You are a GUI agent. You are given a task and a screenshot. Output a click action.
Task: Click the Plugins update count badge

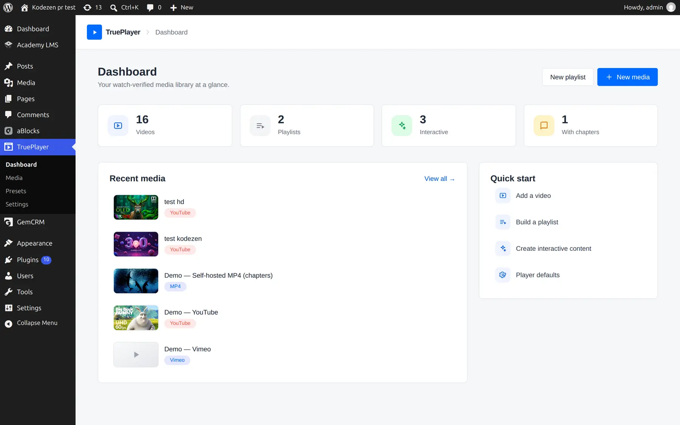click(x=46, y=260)
